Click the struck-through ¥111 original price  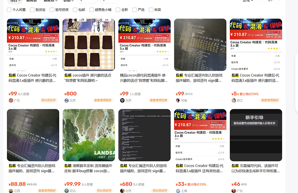point(189,94)
